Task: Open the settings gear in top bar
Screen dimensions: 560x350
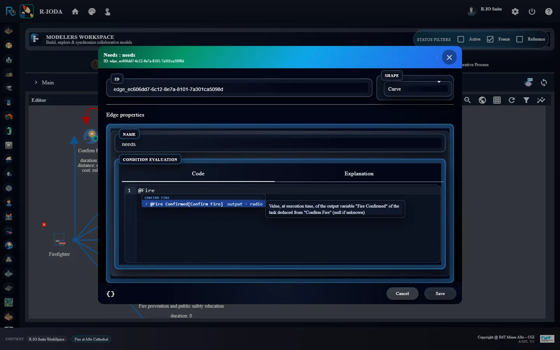Action: [515, 12]
